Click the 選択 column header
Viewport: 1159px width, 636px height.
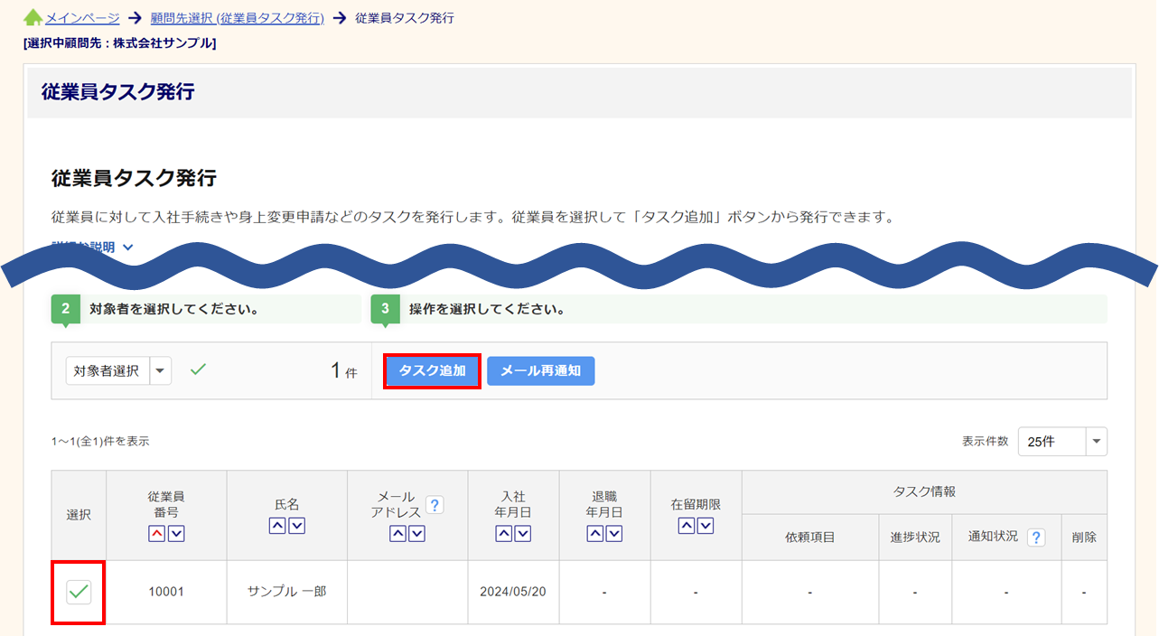pos(79,515)
